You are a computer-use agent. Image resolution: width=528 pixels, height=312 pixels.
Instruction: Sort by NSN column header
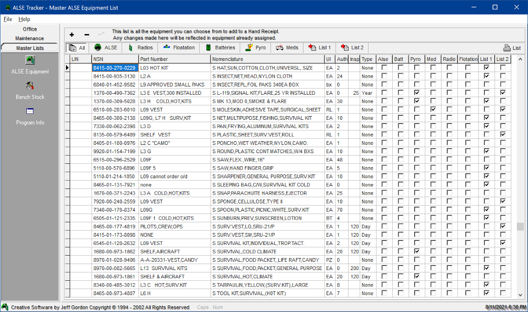pos(115,59)
